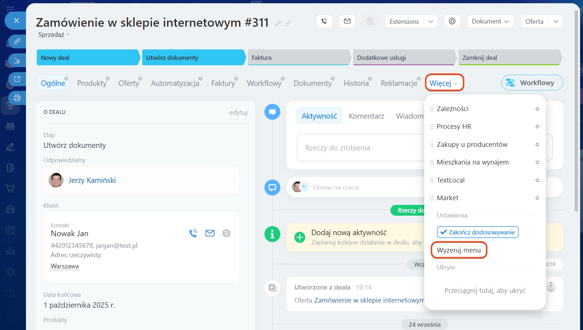Copy deal link using chain icon by title
The image size is (583, 330).
point(288,23)
